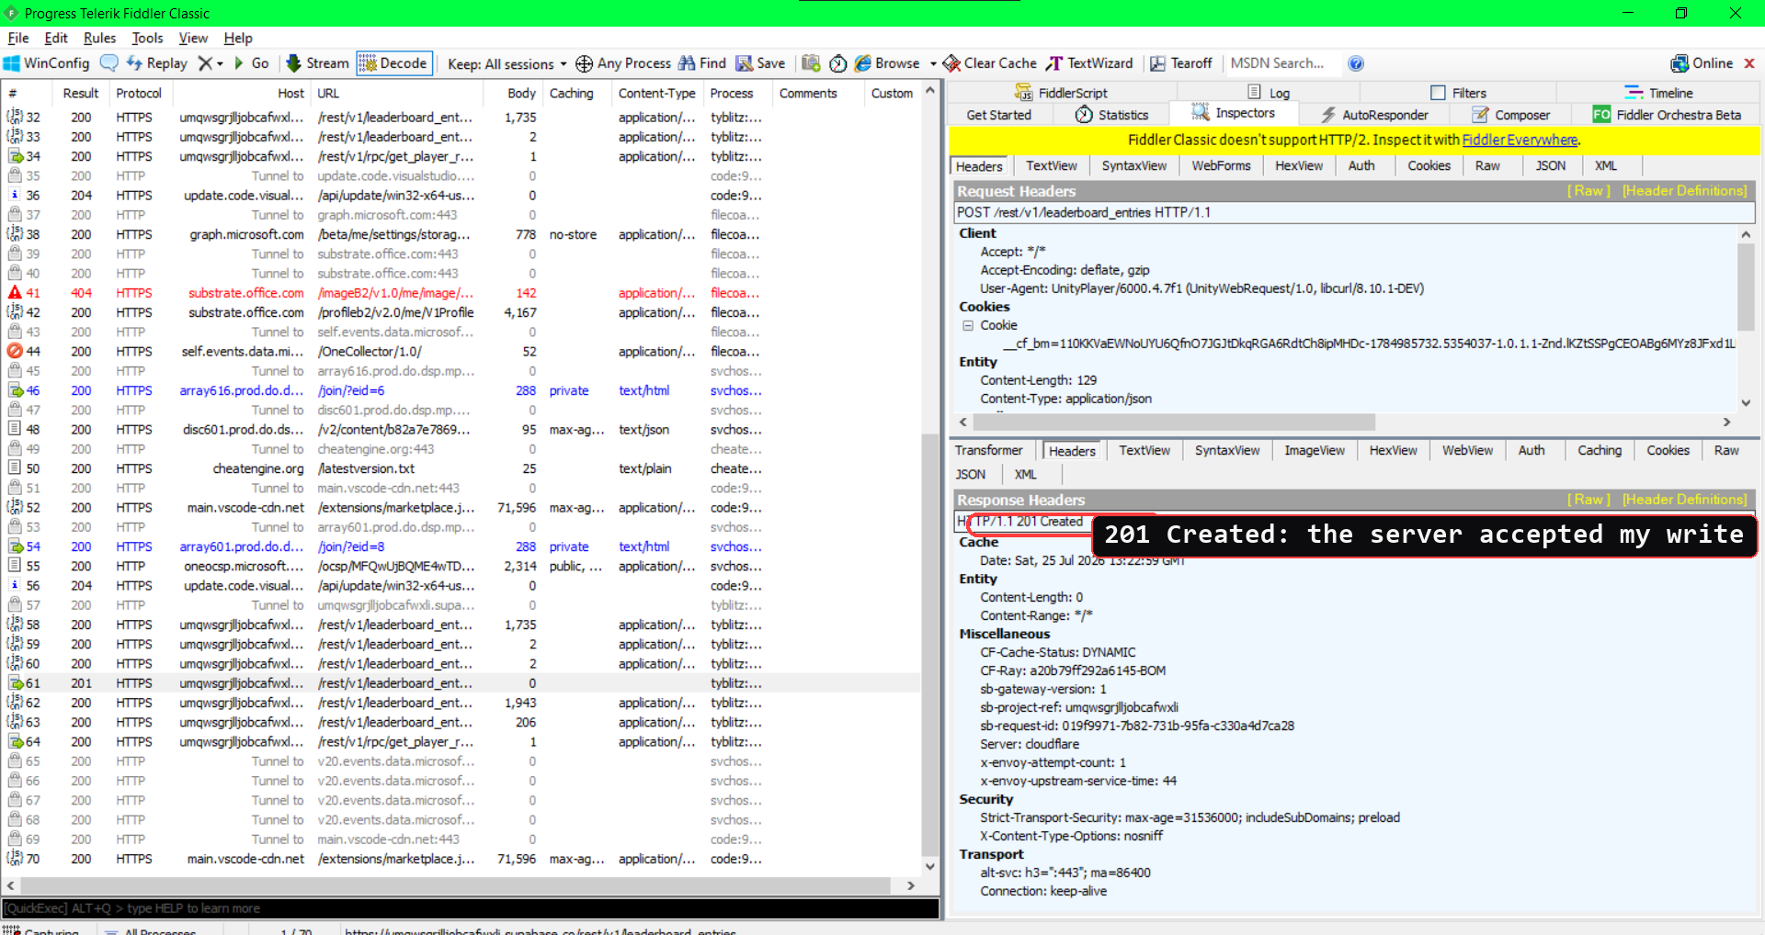Image resolution: width=1765 pixels, height=935 pixels.
Task: Open the Rules menu
Action: point(99,38)
